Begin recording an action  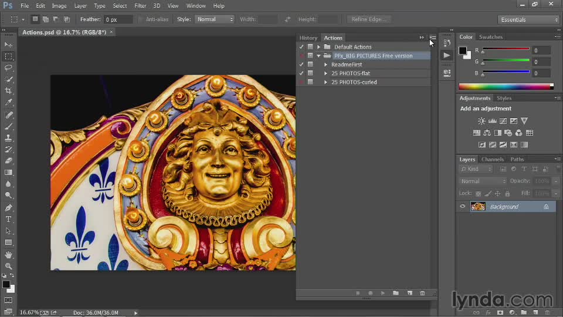point(370,293)
